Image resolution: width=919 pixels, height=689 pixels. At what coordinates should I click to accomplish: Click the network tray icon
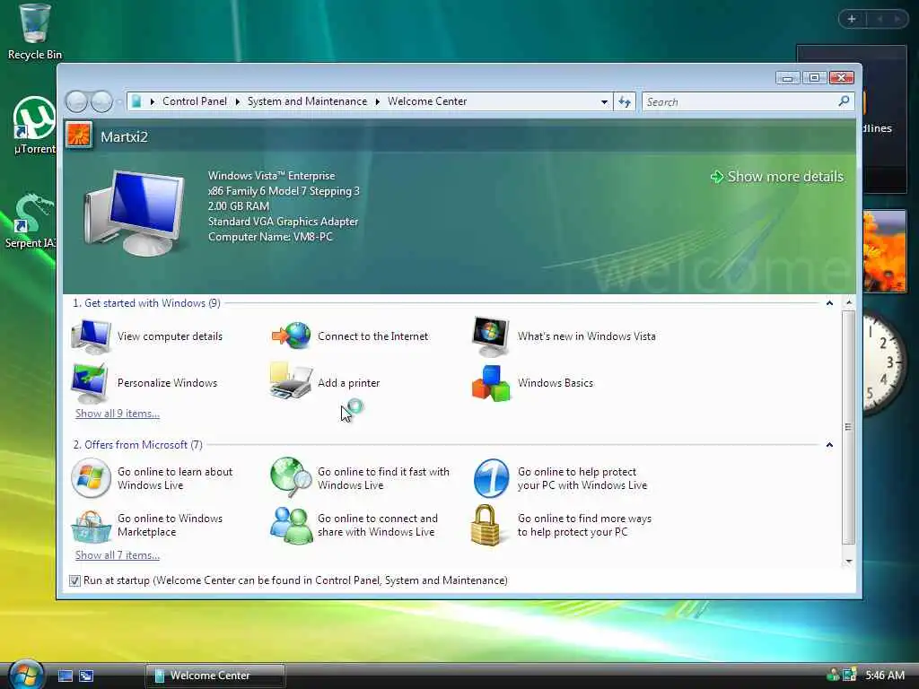(849, 675)
